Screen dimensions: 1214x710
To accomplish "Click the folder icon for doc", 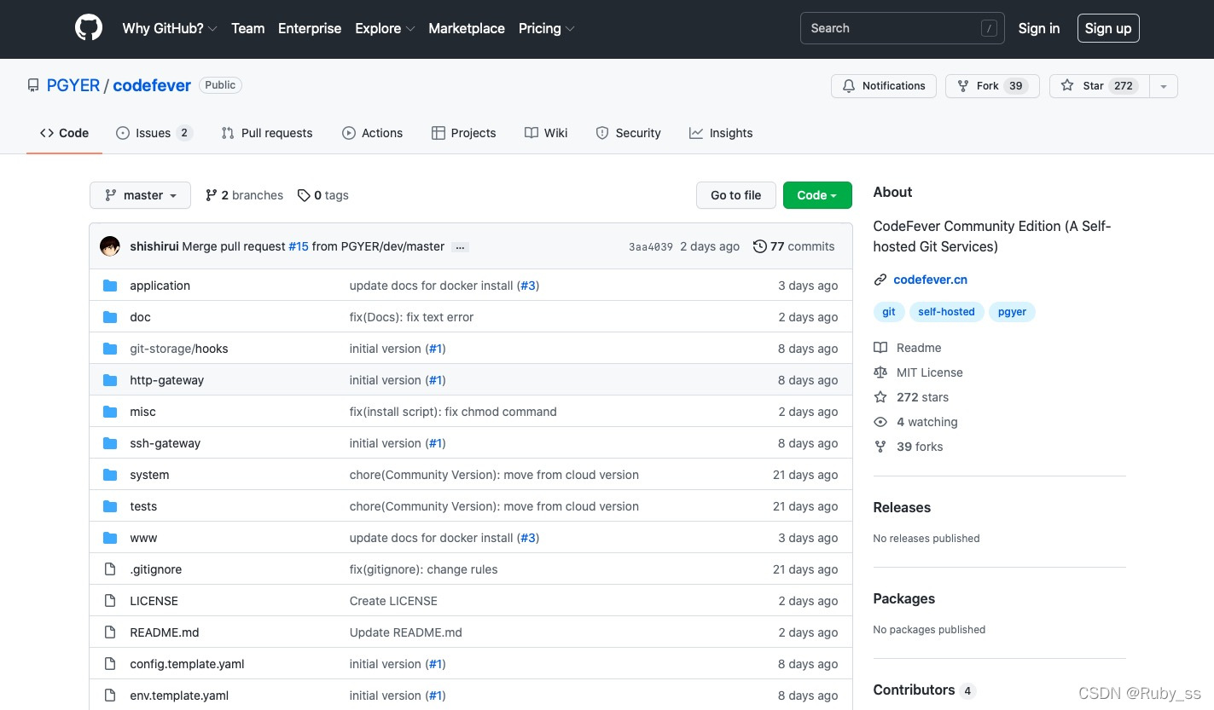I will tap(110, 317).
